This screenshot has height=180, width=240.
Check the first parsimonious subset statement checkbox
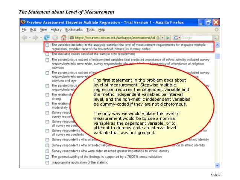47,60
